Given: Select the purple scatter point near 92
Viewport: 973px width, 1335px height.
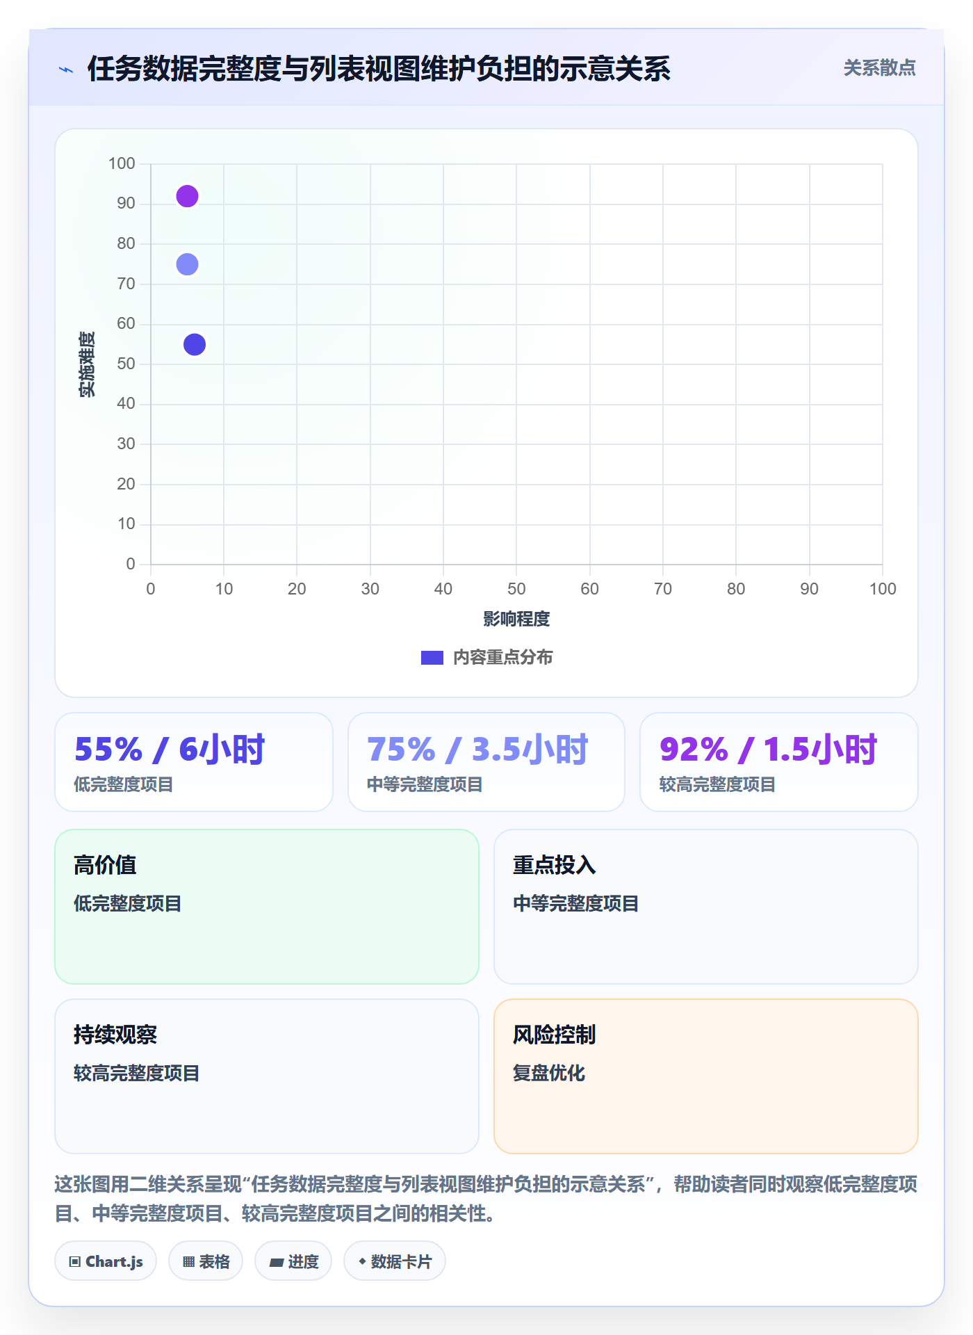Looking at the screenshot, I should (187, 196).
